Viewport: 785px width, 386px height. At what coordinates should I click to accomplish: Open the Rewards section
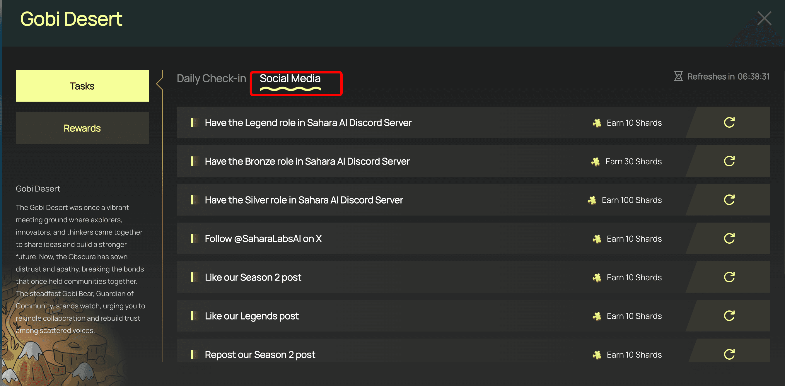click(82, 128)
